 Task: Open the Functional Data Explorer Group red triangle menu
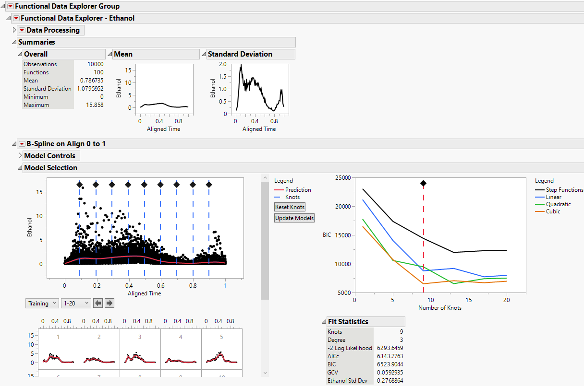[x=10, y=7]
